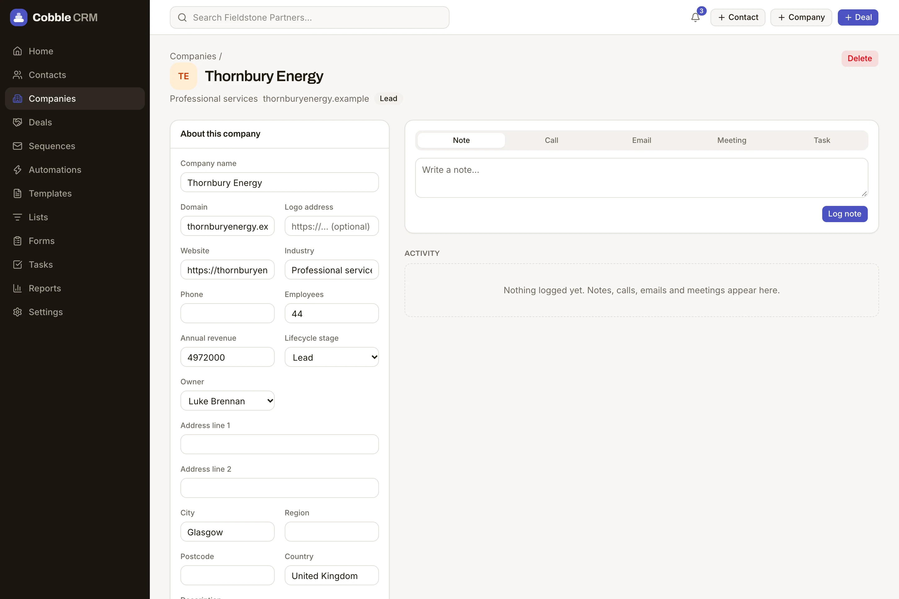The image size is (899, 599).
Task: Open the Lifecycle stage dropdown
Action: coord(332,357)
